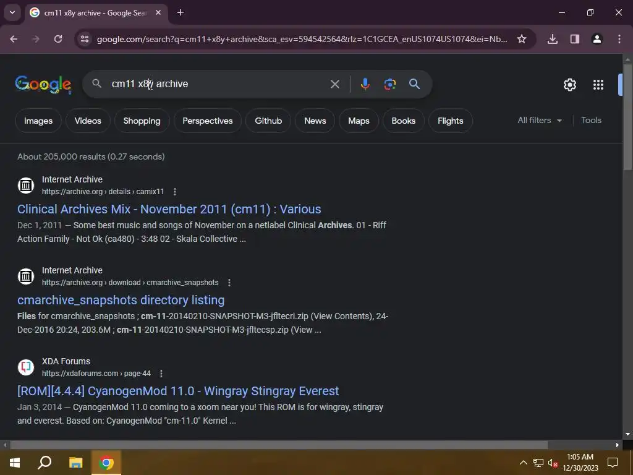Click the address bar URL
The width and height of the screenshot is (633, 475).
(x=302, y=39)
